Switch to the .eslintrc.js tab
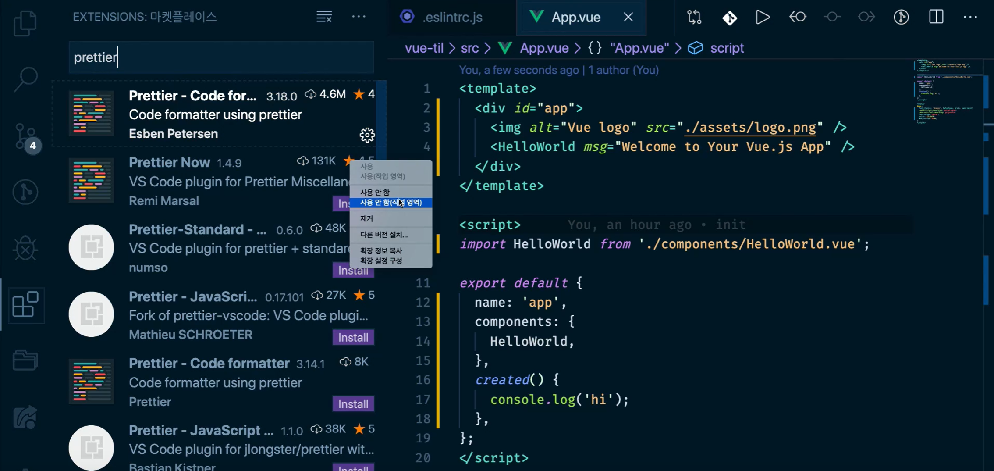Screen dimensions: 994x471 click(x=452, y=17)
